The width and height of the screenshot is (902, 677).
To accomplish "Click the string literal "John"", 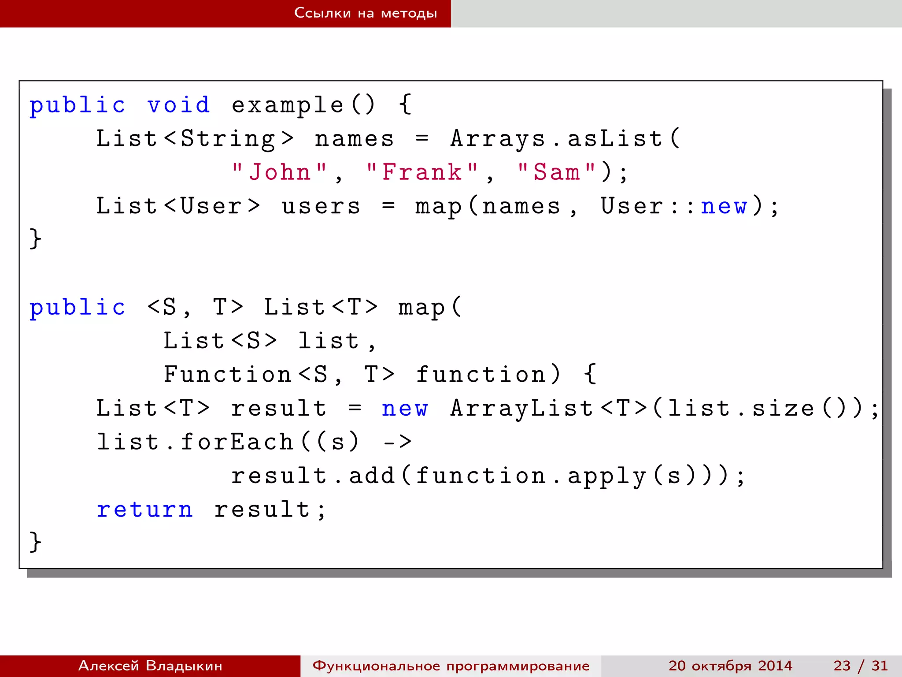I will (280, 172).
